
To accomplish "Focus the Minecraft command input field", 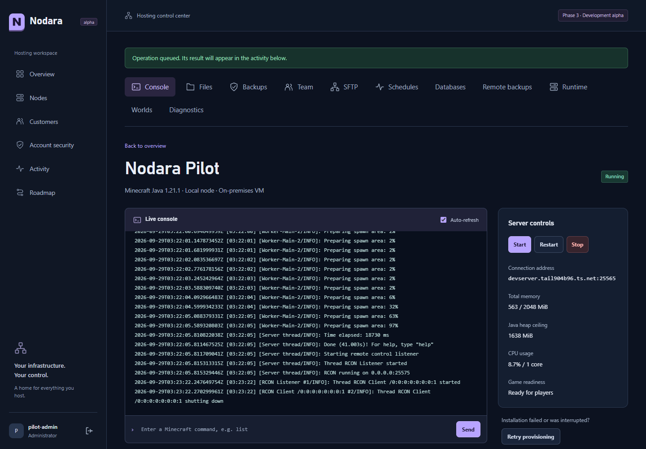I will [x=295, y=429].
